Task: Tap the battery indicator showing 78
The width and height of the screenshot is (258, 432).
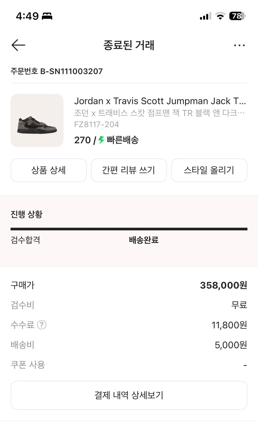Action: [237, 16]
